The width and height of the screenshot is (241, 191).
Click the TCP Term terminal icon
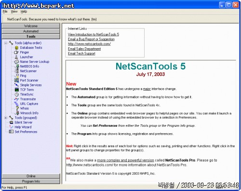click(17, 90)
